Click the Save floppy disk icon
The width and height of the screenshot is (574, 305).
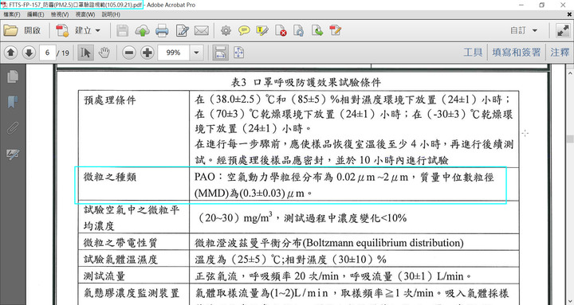[x=122, y=30]
